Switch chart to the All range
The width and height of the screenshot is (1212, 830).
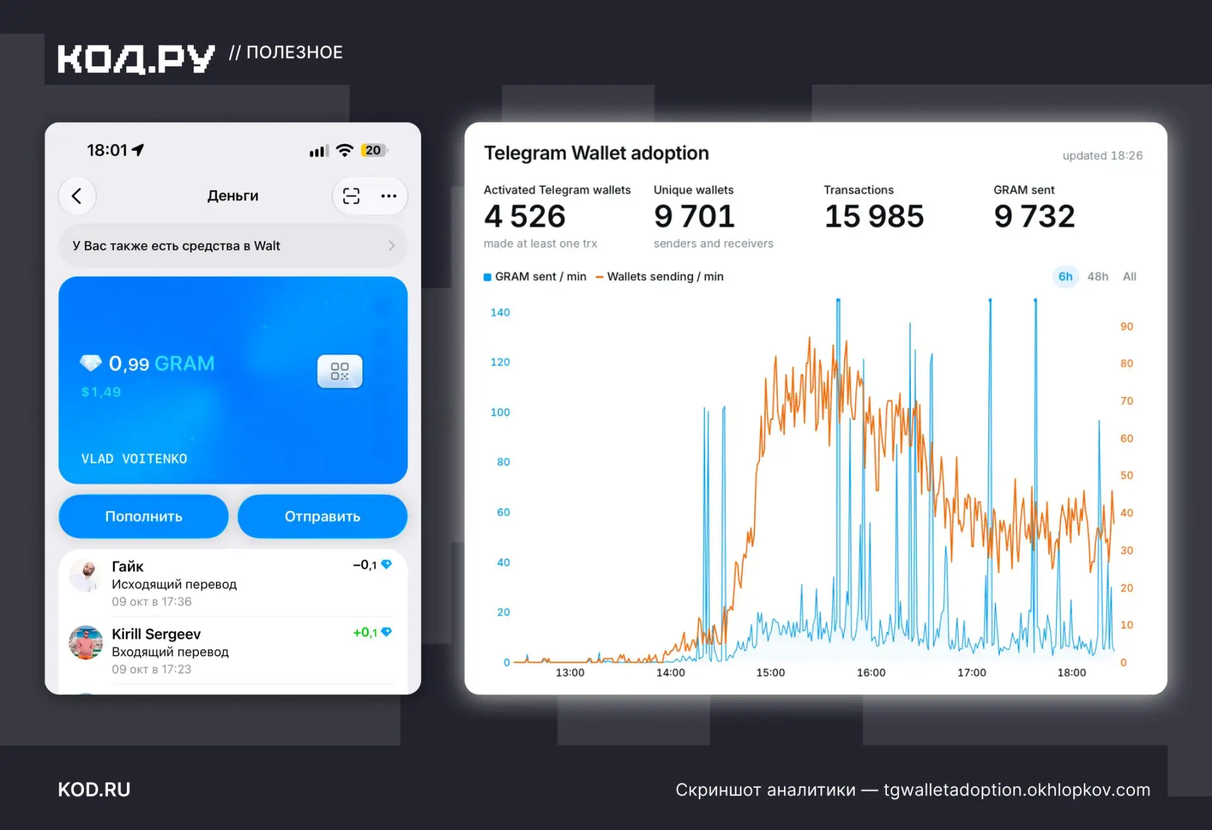[x=1129, y=276]
